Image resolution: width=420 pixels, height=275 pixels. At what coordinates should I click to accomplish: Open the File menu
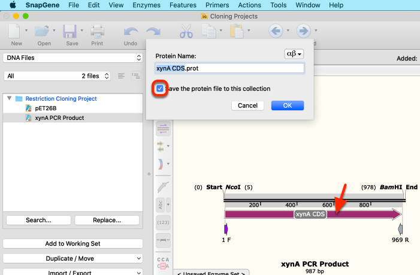pyautogui.click(x=74, y=5)
